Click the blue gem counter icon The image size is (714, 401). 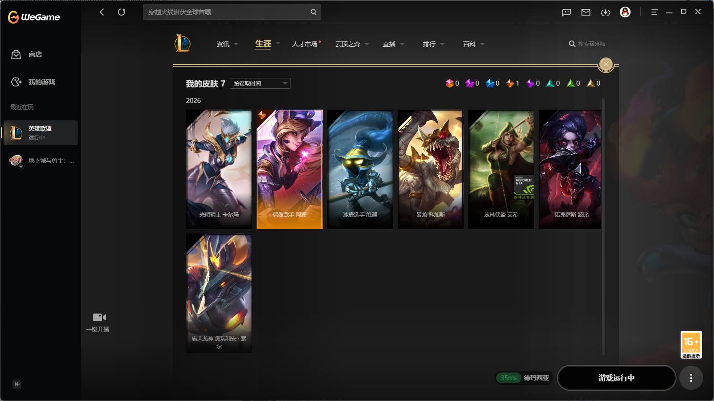[x=490, y=83]
